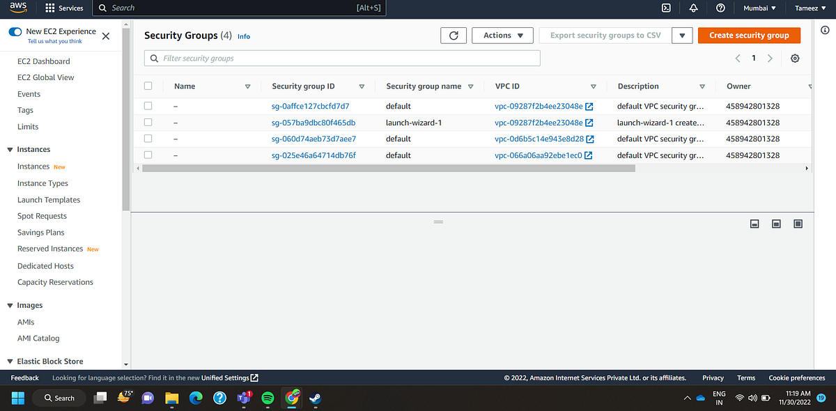
Task: Check the row for sg-0affce127cbcfd7d7
Action: tap(148, 105)
